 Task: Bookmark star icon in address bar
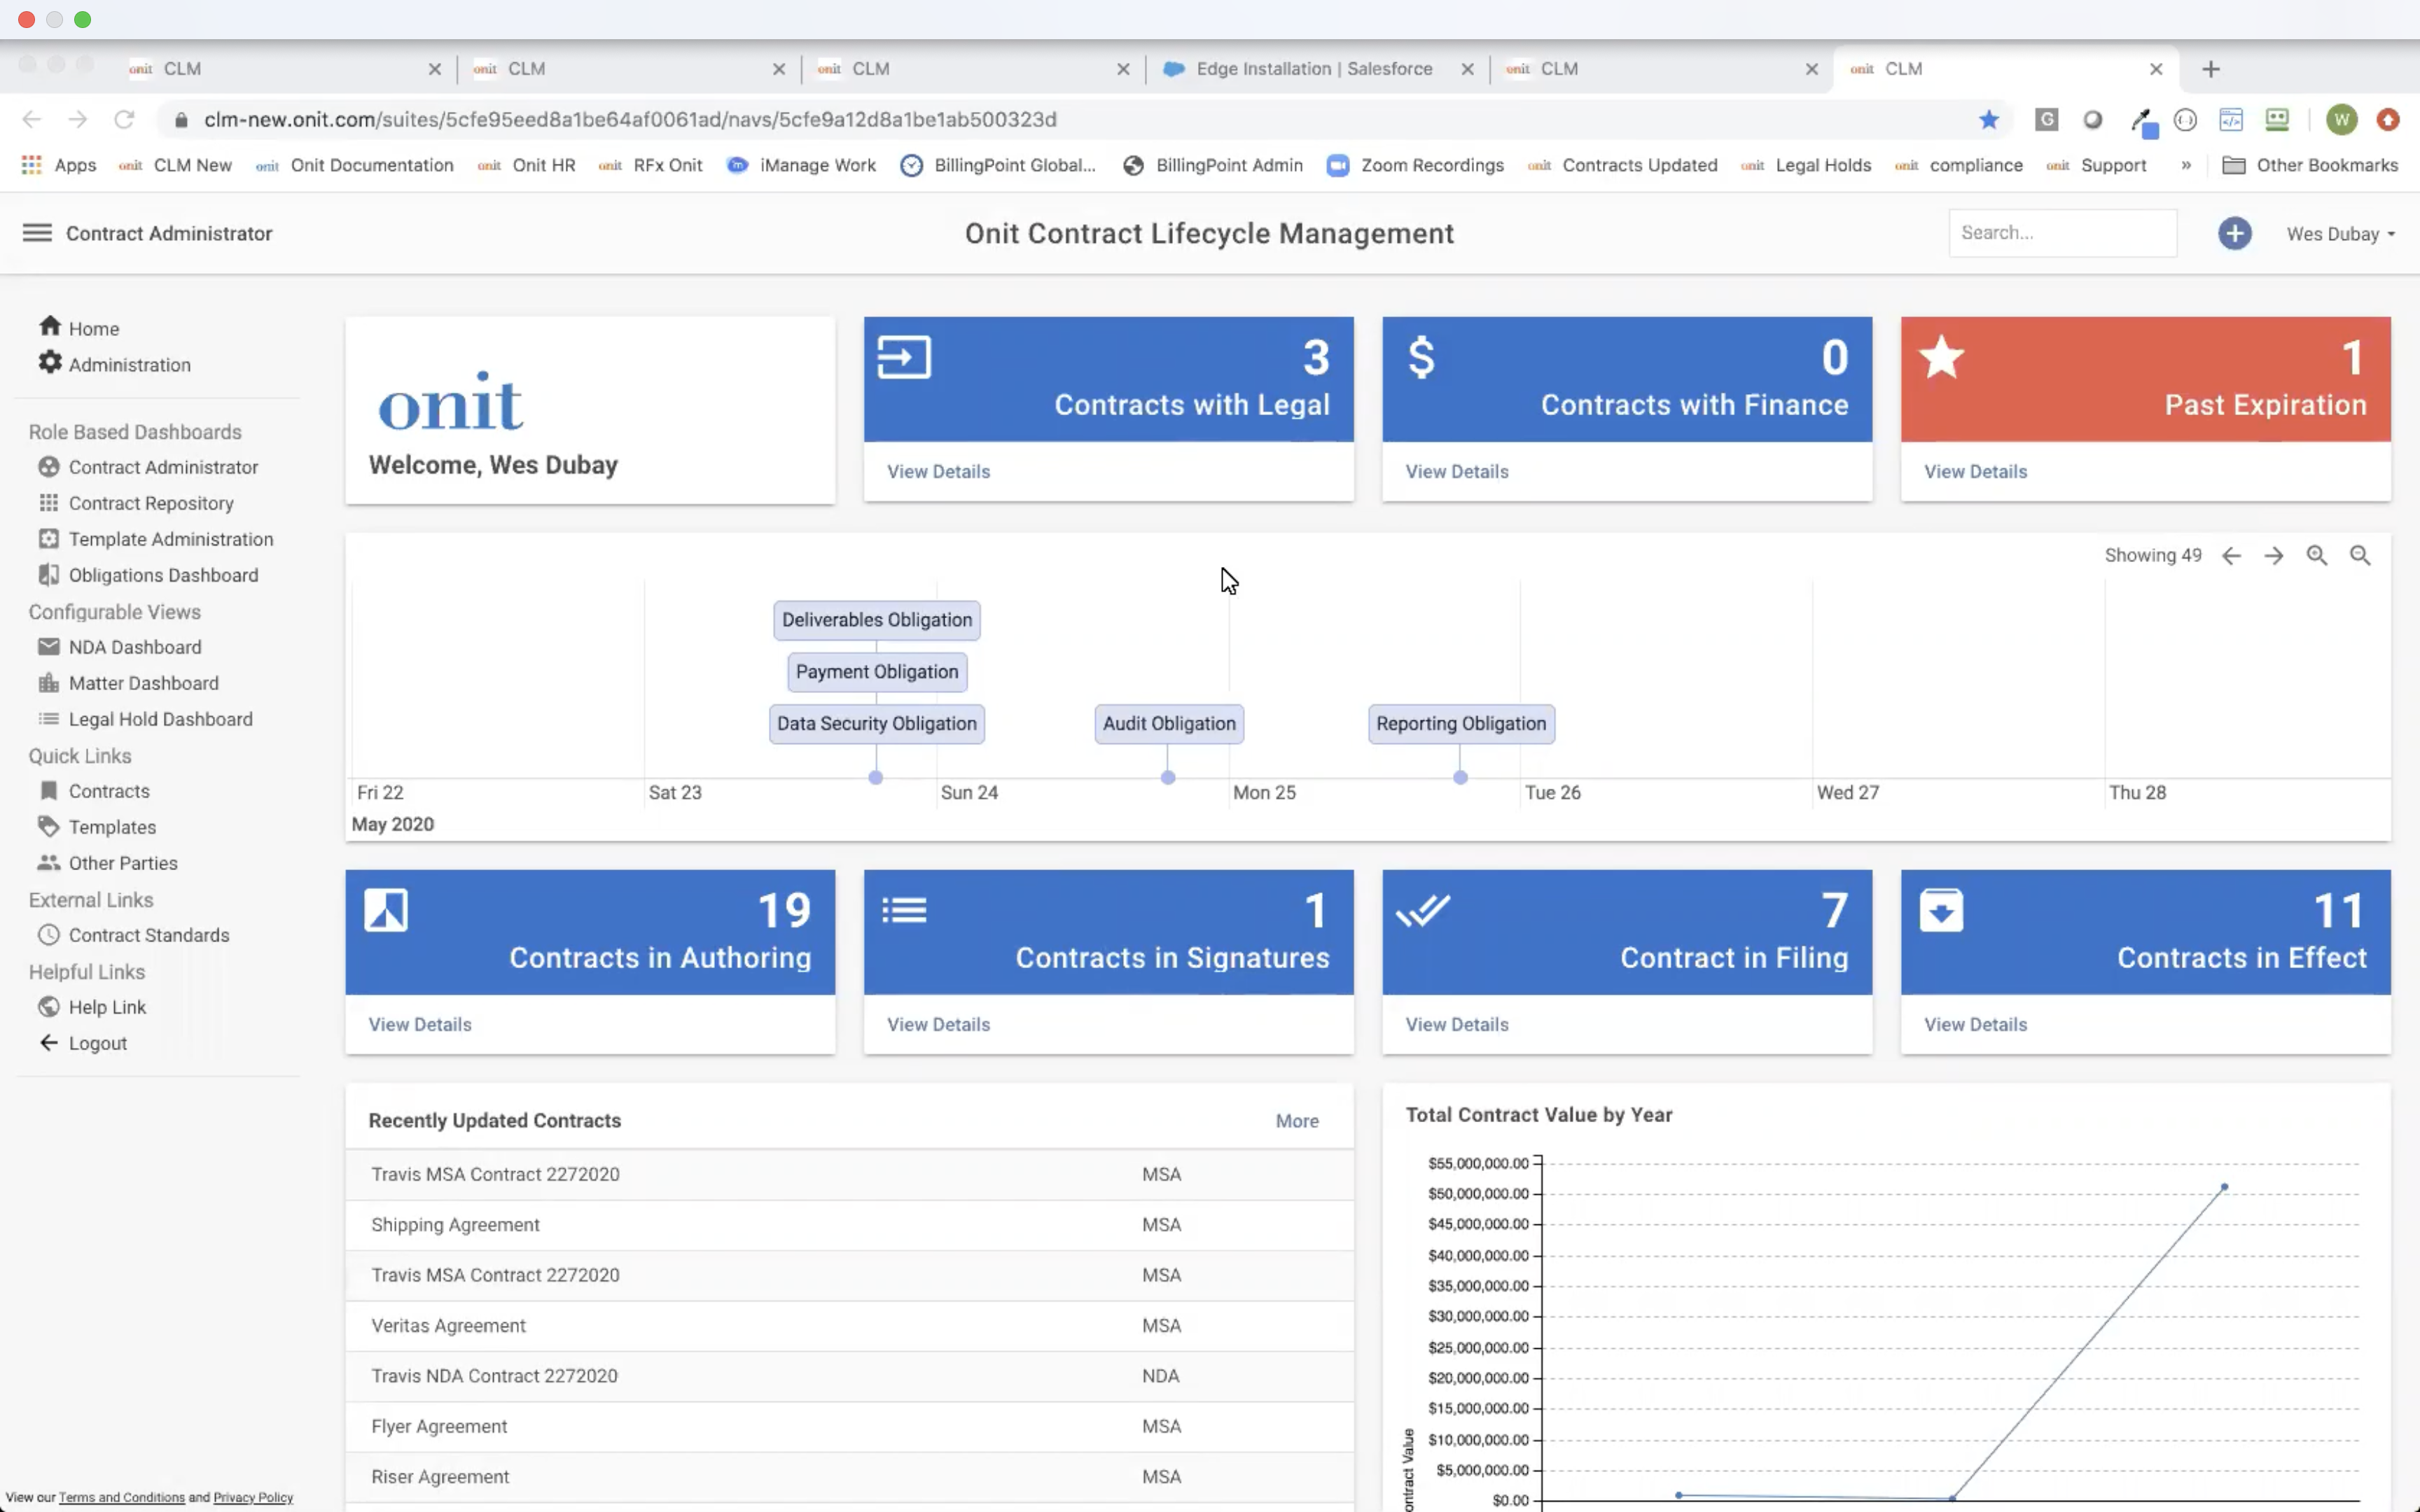[x=1988, y=120]
